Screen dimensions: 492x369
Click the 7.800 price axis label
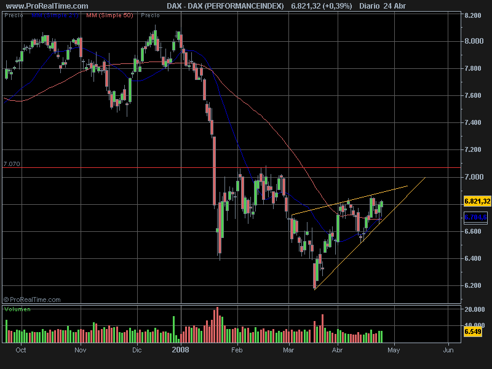473,68
